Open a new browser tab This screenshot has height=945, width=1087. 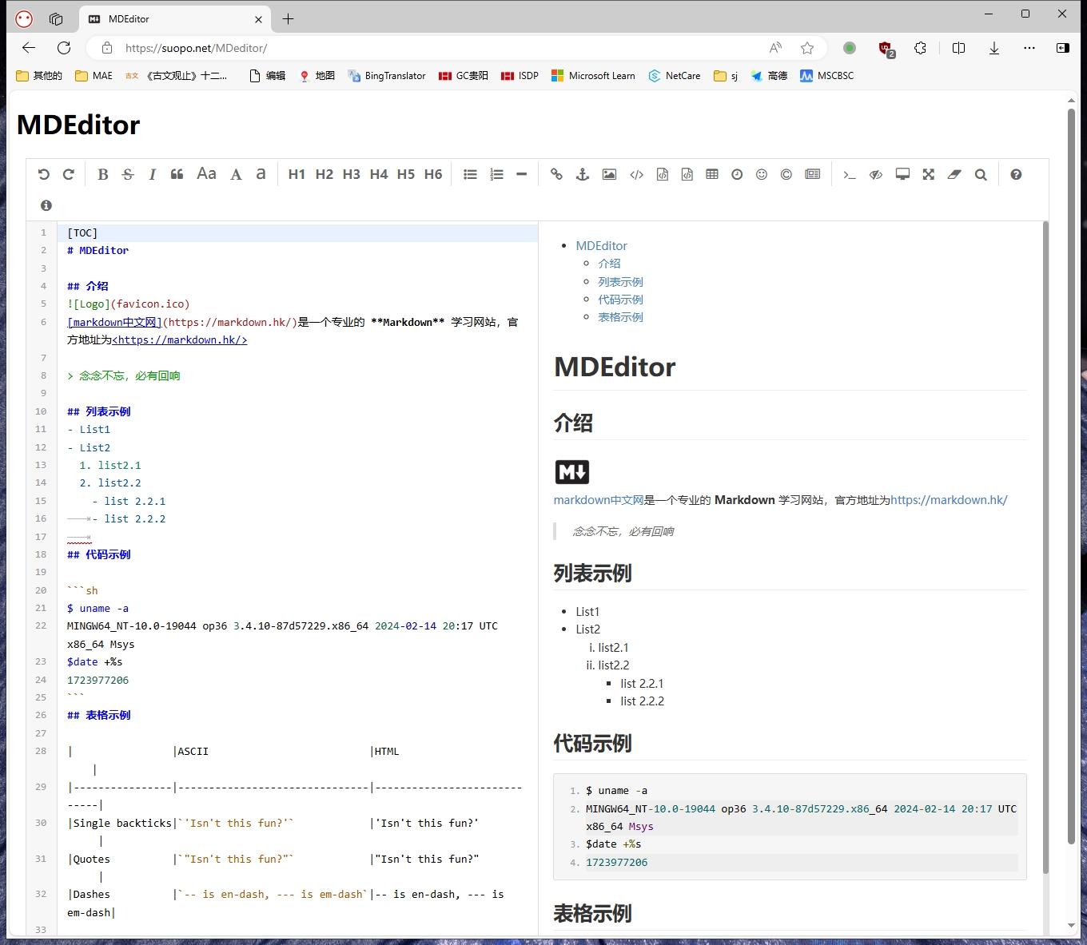[289, 18]
